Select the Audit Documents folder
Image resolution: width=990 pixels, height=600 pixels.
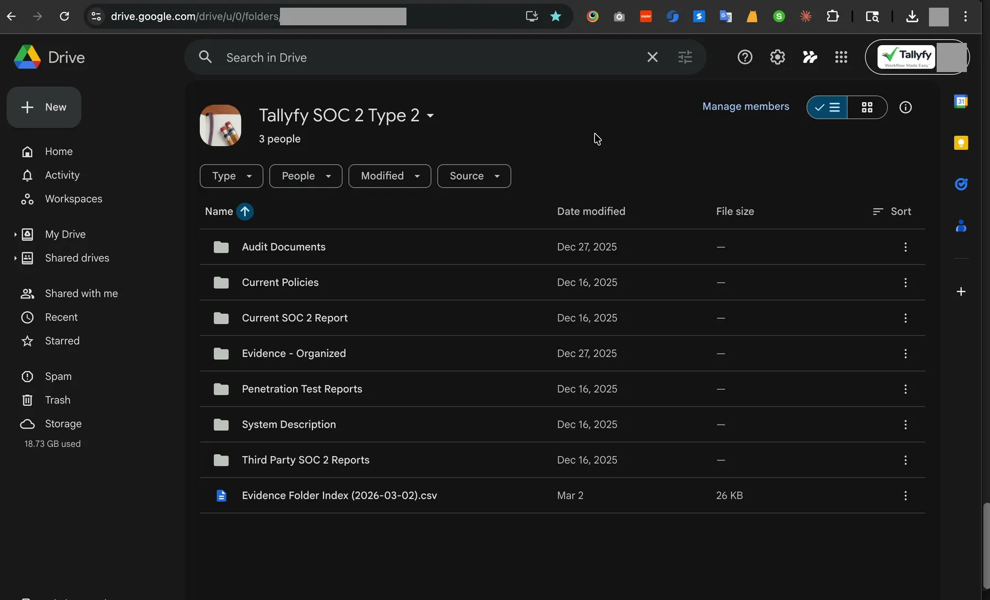[x=562, y=247]
